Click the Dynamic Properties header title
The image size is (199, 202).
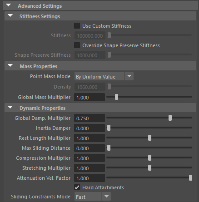pos(43,108)
